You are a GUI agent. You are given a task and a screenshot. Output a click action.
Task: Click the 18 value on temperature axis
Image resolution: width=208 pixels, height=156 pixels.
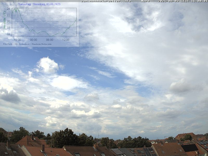click(8, 28)
